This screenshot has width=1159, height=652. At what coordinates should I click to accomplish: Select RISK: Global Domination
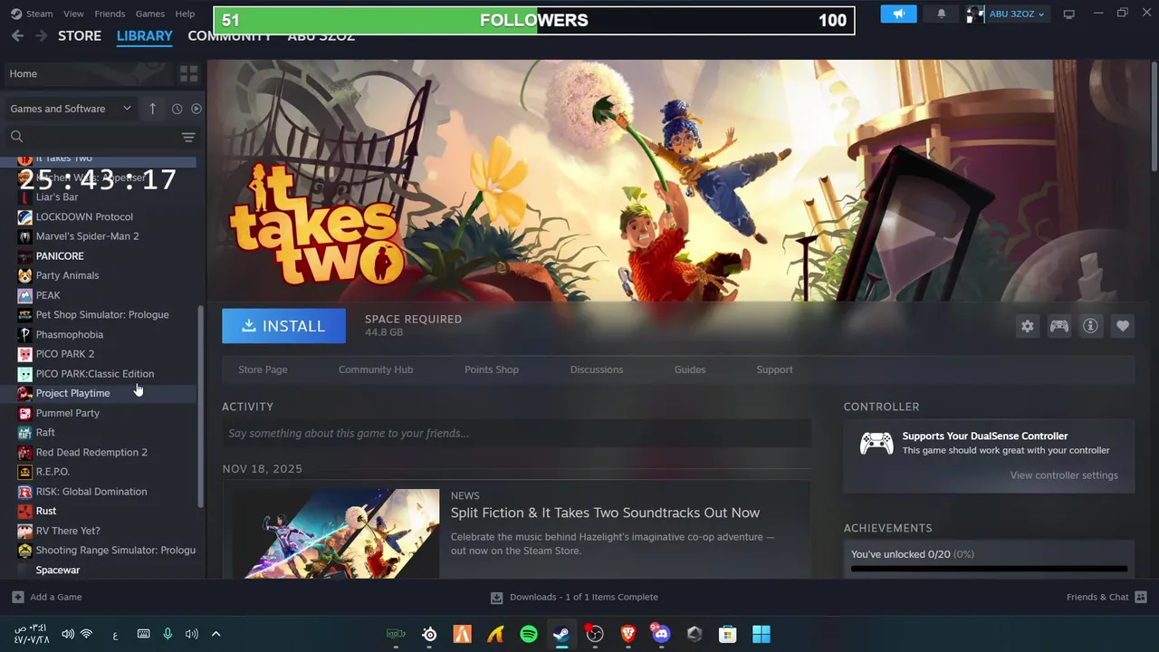point(98,492)
